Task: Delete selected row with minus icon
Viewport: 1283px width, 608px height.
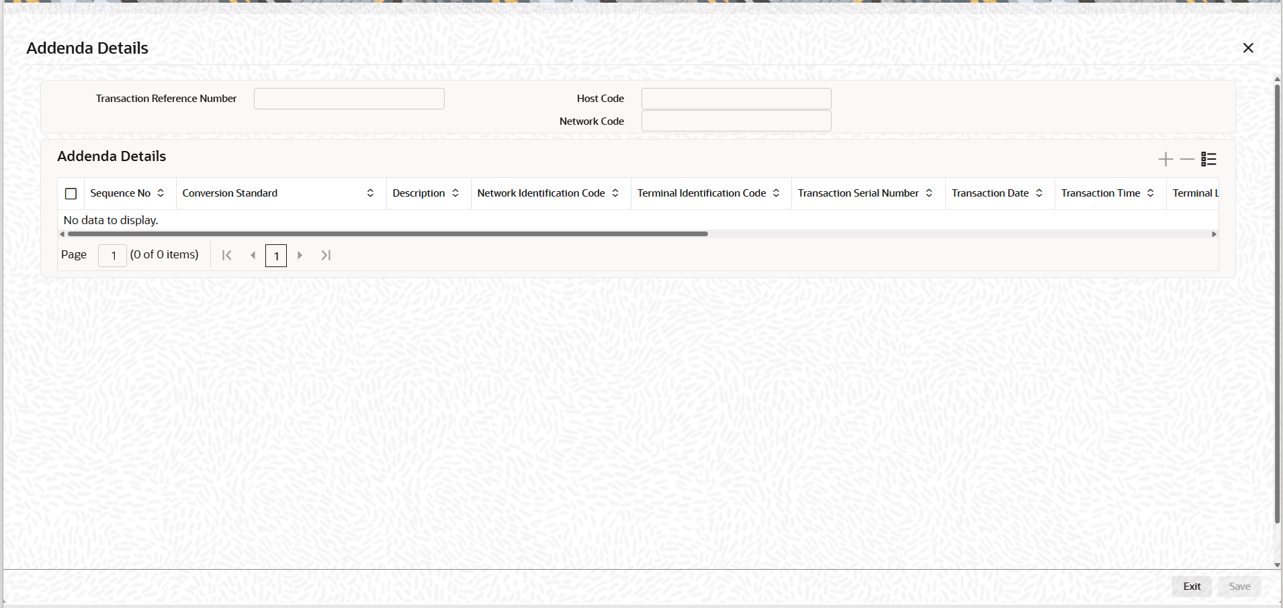Action: pyautogui.click(x=1187, y=159)
